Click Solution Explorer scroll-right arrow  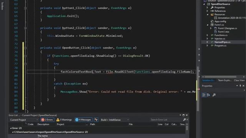pos(244,77)
